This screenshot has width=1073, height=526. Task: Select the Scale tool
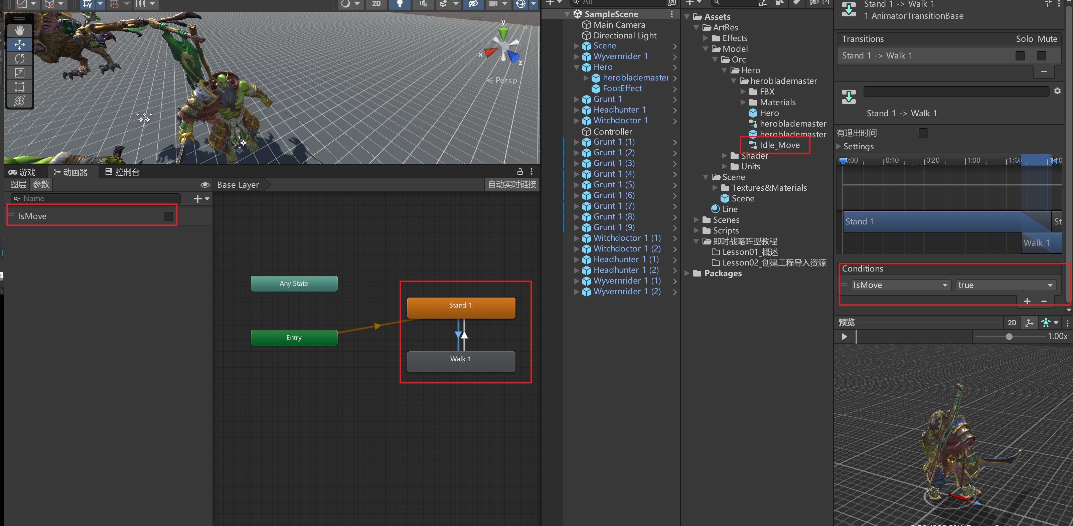pos(20,72)
